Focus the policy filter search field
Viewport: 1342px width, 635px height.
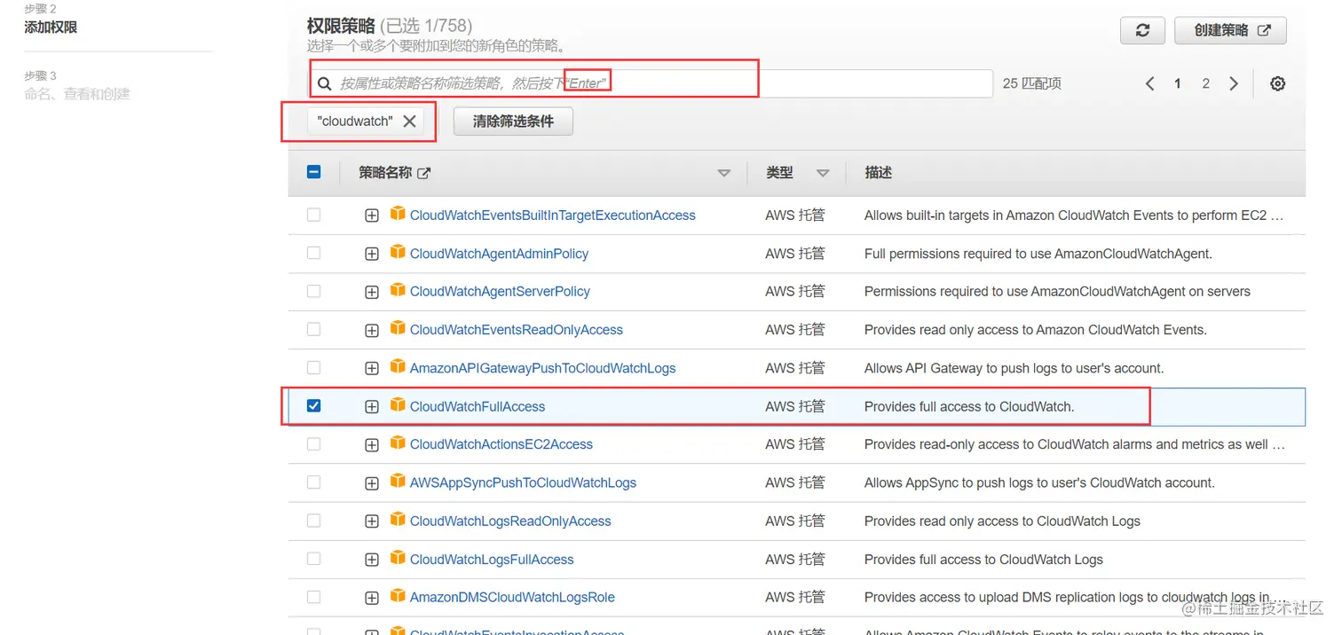tap(651, 83)
